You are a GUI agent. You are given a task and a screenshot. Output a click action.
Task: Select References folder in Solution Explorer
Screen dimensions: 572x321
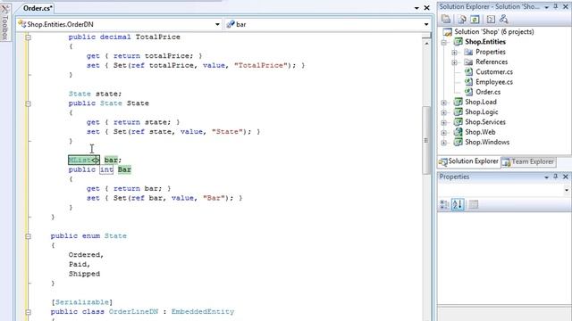click(492, 62)
